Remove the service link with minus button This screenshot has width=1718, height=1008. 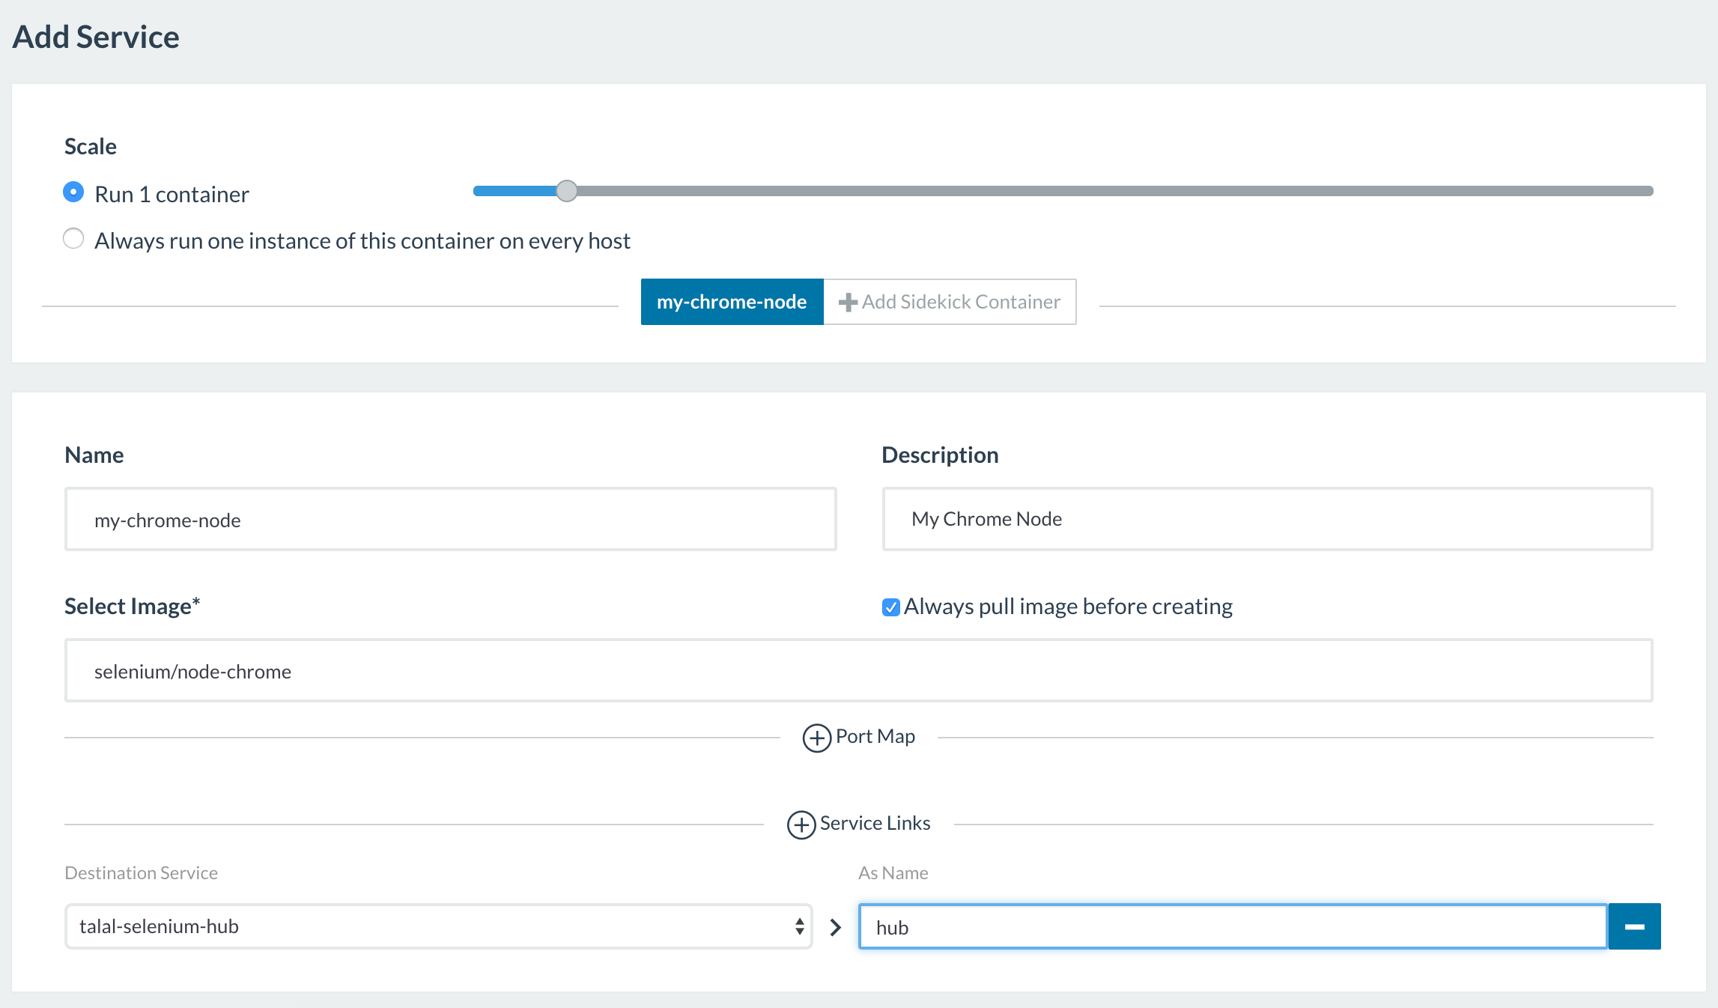pos(1634,926)
